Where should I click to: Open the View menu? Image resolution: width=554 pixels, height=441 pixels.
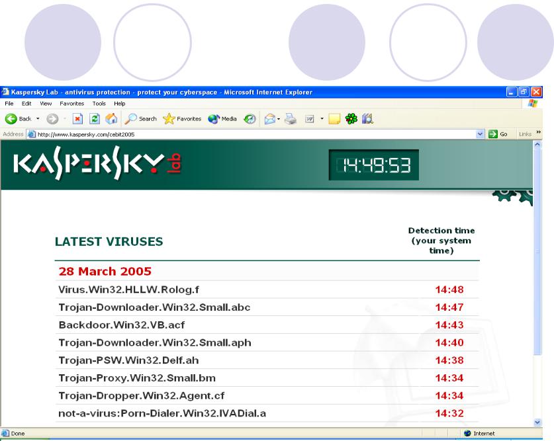46,103
